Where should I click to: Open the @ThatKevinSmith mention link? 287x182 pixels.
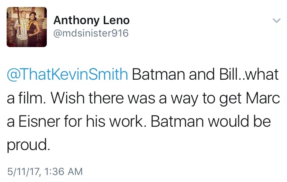click(x=68, y=75)
